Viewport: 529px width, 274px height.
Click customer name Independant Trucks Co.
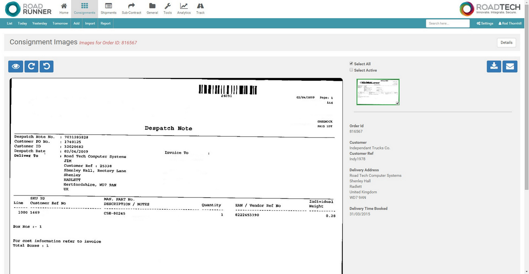tap(370, 148)
